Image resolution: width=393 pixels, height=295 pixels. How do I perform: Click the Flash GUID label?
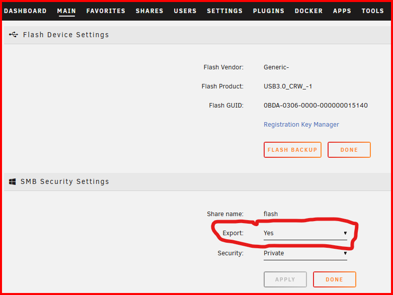pos(226,106)
